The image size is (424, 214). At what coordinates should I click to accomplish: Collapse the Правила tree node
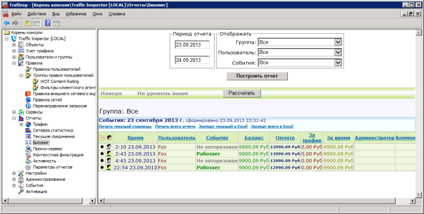pos(14,63)
